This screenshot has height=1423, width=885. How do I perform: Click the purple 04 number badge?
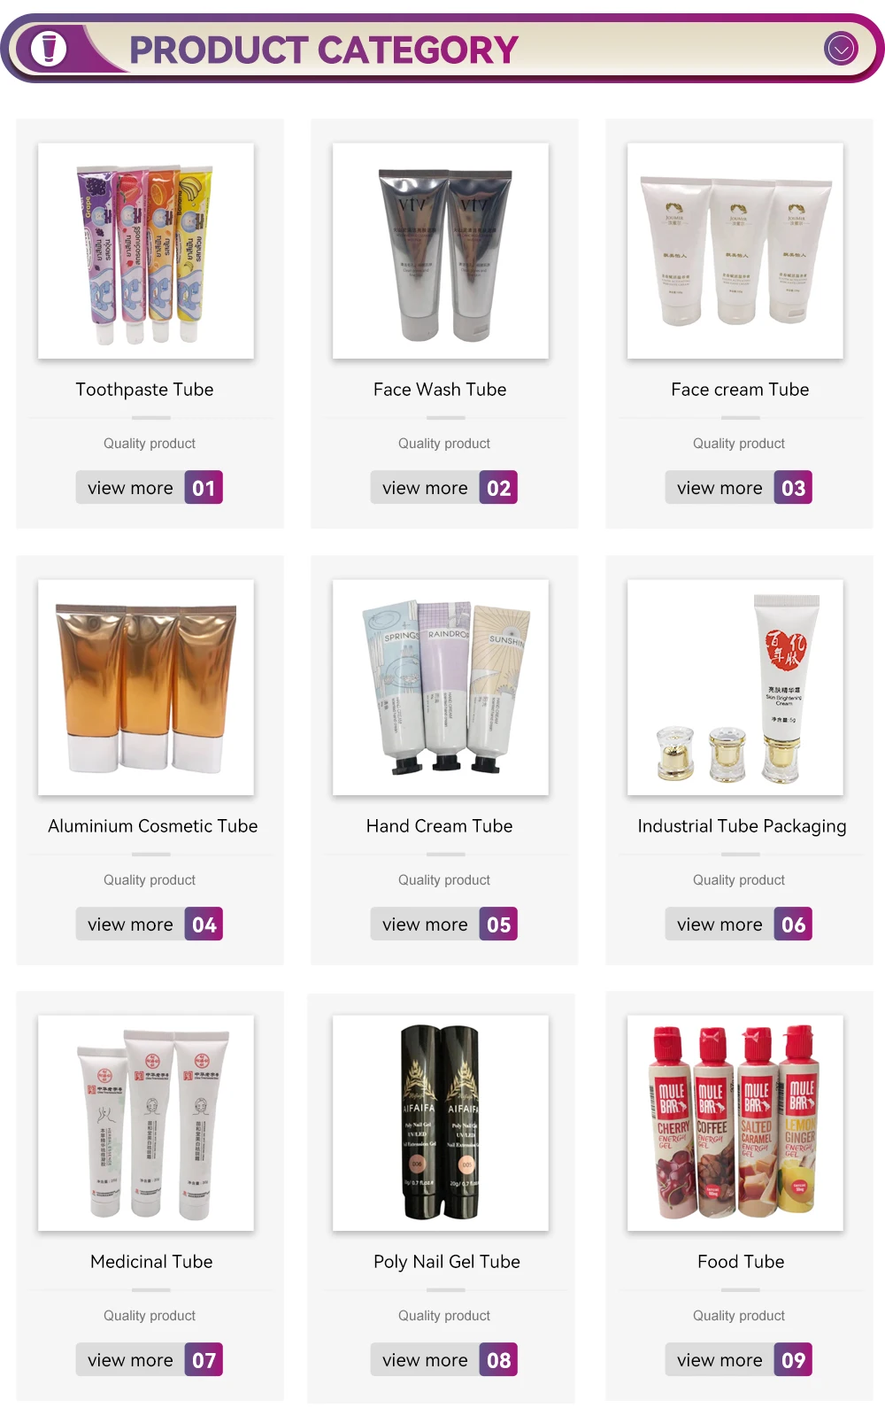point(204,924)
